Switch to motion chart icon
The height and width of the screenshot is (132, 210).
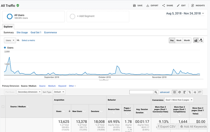pos(201,40)
